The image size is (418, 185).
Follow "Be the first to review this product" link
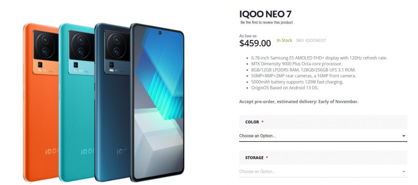(267, 22)
